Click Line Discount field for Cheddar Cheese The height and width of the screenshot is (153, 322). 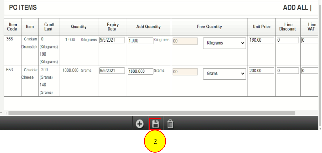click(x=287, y=71)
